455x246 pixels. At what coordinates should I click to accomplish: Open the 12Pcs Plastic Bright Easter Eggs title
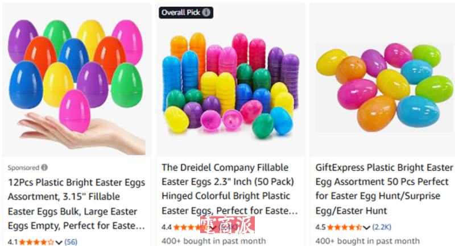(76, 204)
